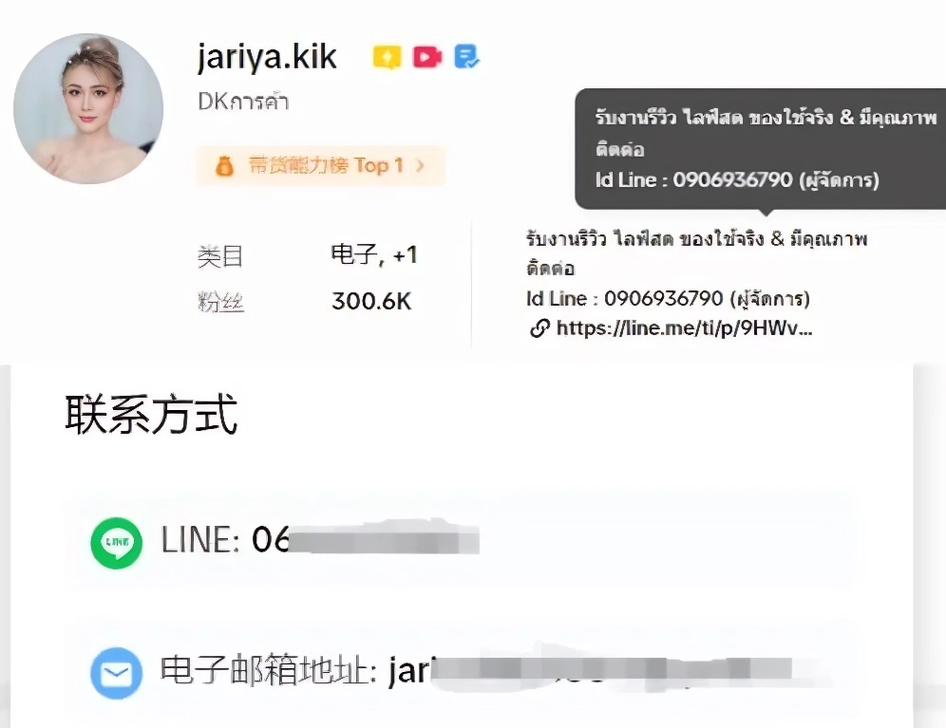
Task: Expand the Top 1 ranking chevron
Action: coord(421,165)
